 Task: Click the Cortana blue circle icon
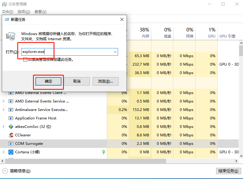pyautogui.click(x=11, y=152)
